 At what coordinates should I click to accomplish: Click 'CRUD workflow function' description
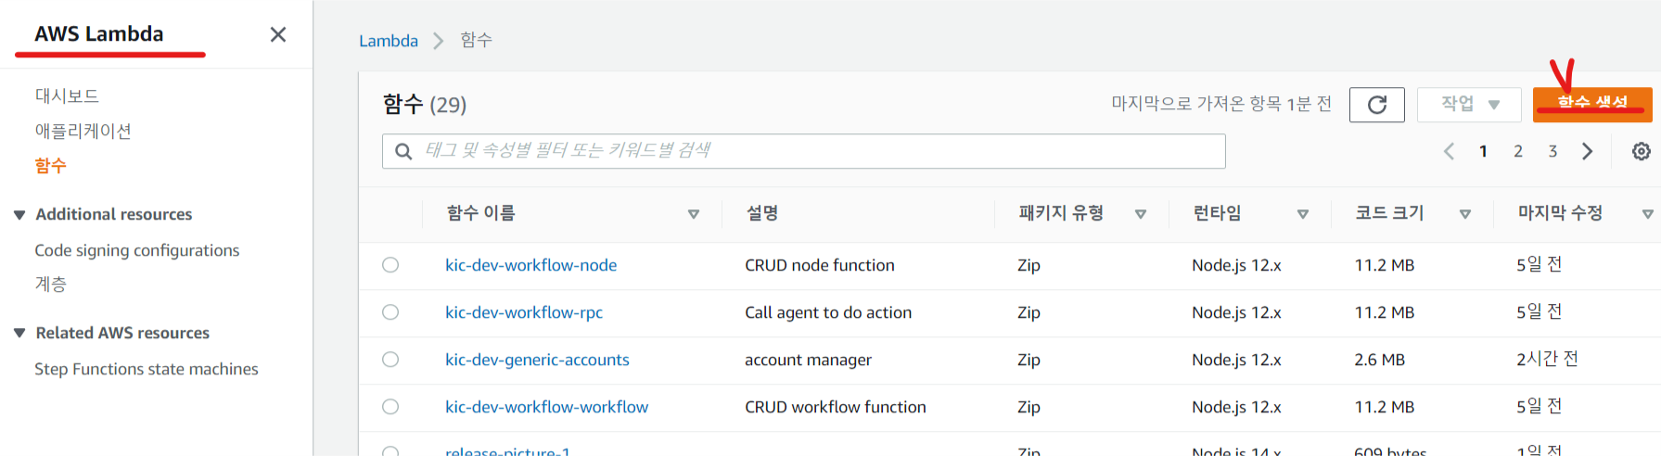[836, 407]
